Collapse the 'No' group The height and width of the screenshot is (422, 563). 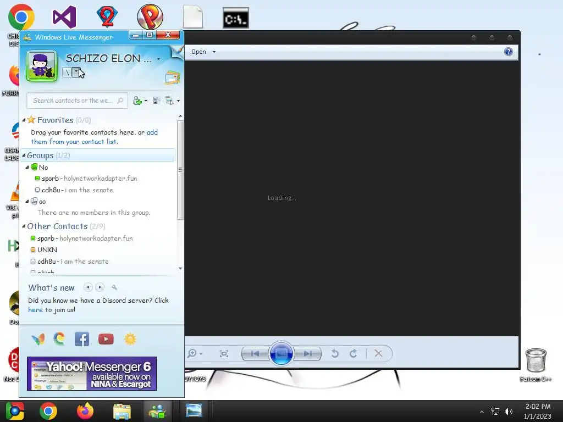(x=27, y=167)
